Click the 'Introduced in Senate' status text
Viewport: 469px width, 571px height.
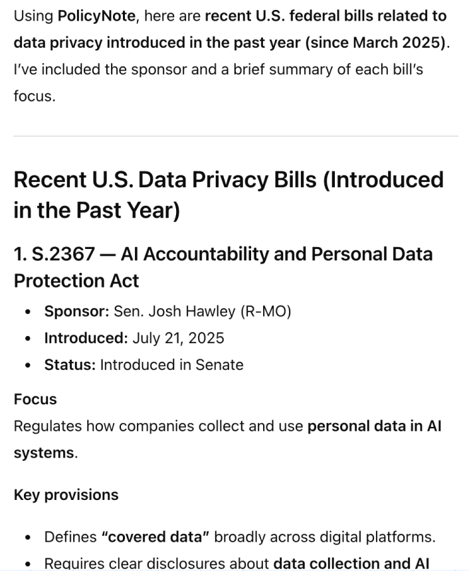coord(171,364)
